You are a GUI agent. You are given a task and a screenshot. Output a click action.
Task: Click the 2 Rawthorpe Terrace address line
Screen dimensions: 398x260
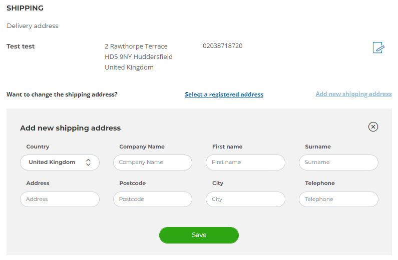[136, 46]
